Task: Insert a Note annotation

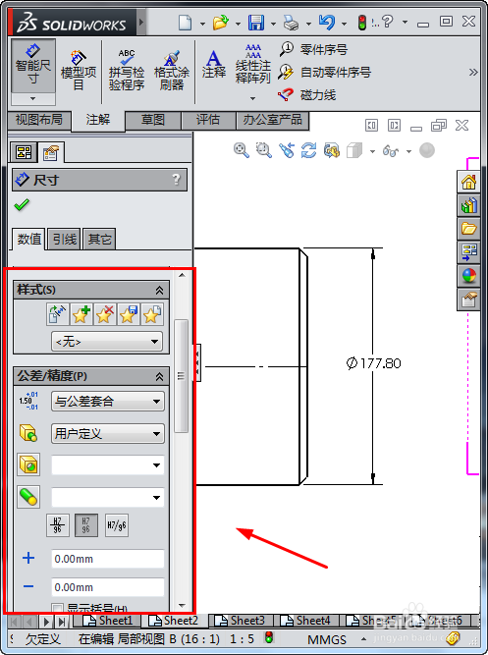Action: [x=213, y=65]
